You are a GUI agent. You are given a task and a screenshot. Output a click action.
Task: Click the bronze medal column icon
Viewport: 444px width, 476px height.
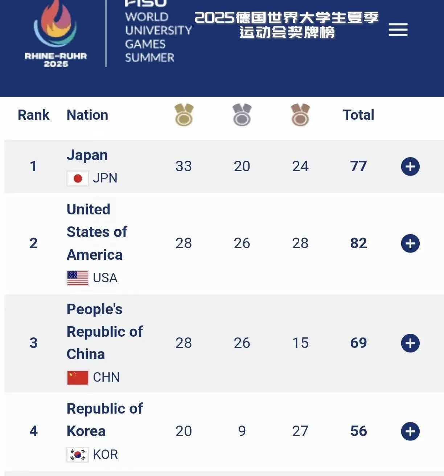[x=300, y=115]
